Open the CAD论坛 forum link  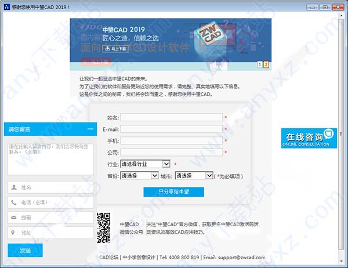109,258
